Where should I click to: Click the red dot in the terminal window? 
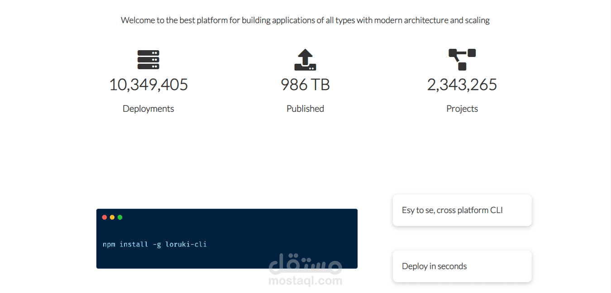(105, 217)
